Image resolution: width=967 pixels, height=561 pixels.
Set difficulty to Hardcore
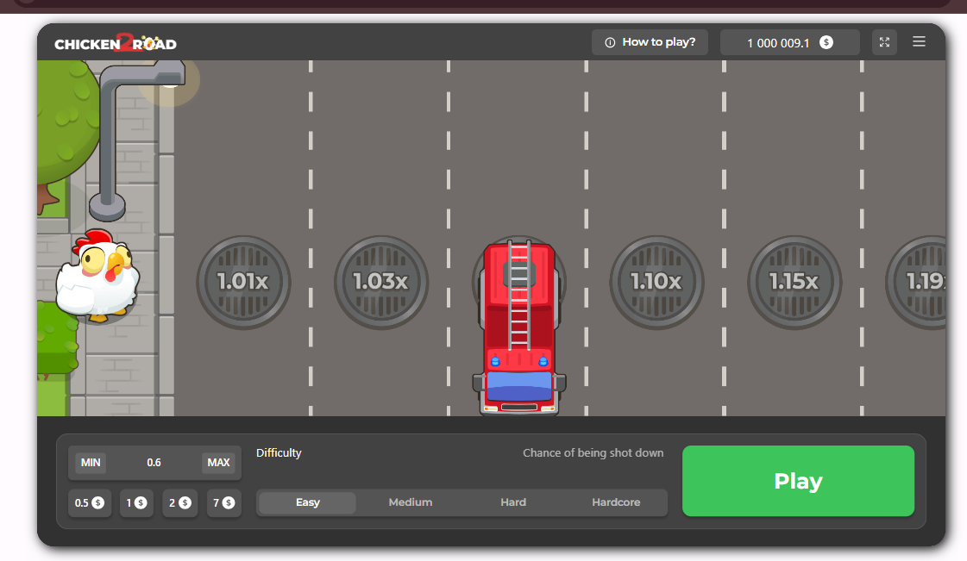point(616,502)
